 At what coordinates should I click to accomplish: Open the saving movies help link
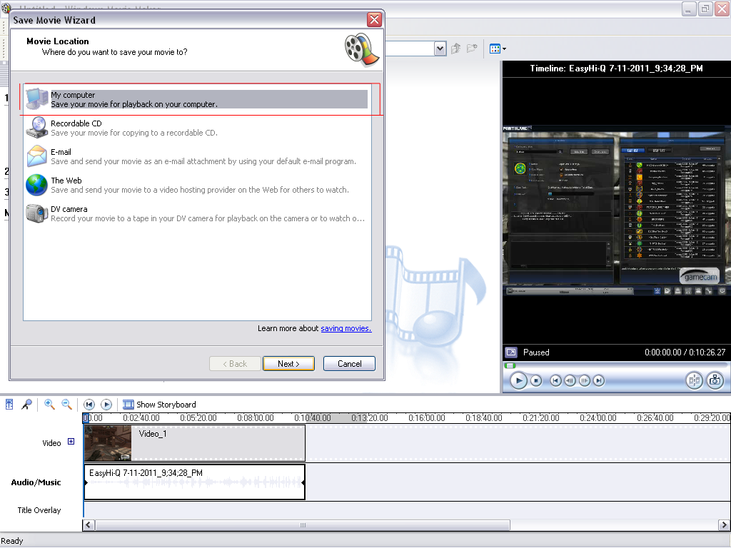click(346, 328)
